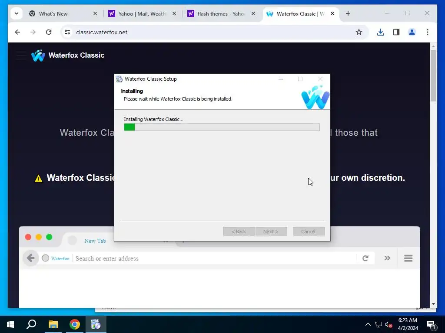Screen dimensions: 445x333
Task: Click the installer progress bar
Action: pyautogui.click(x=222, y=127)
